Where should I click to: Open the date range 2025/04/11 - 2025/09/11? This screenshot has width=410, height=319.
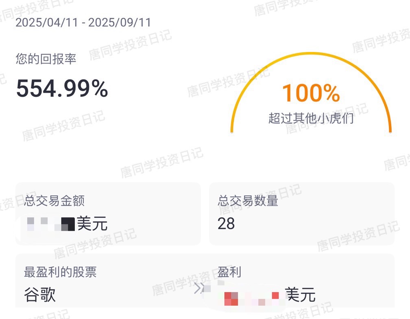pos(83,22)
